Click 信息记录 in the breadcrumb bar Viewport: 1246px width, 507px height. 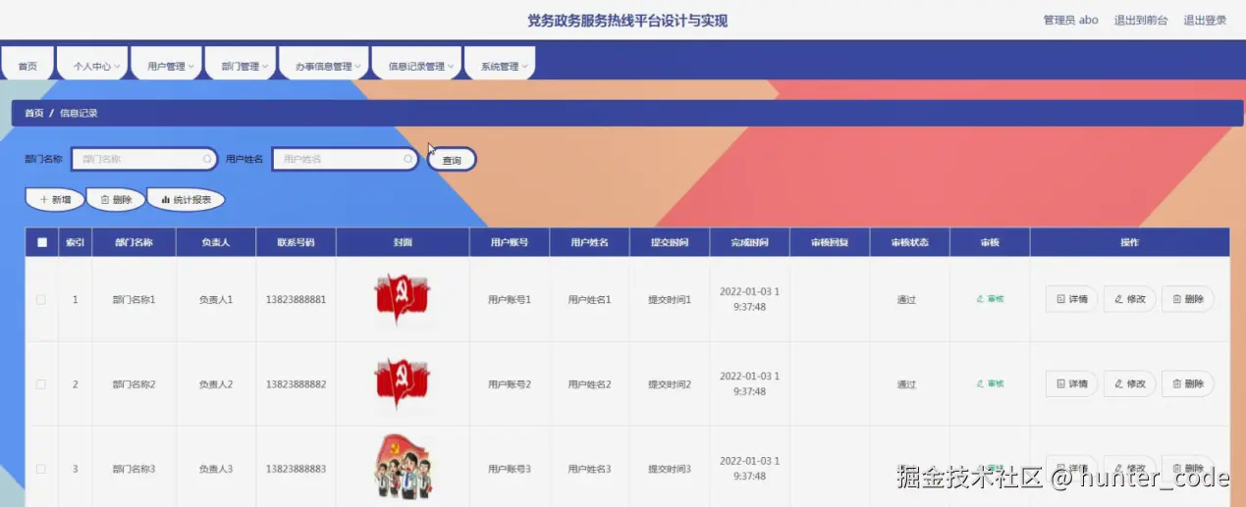tap(79, 113)
